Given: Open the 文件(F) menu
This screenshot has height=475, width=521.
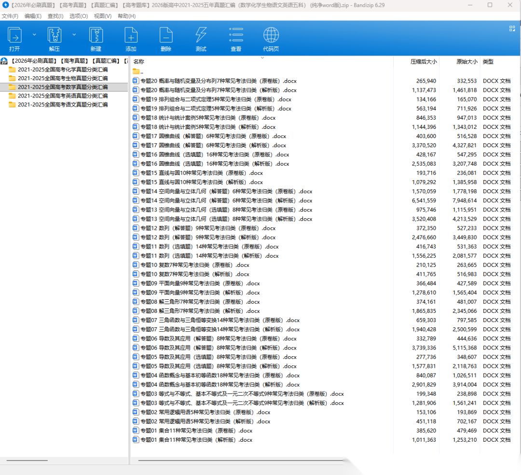Looking at the screenshot, I should coord(10,16).
